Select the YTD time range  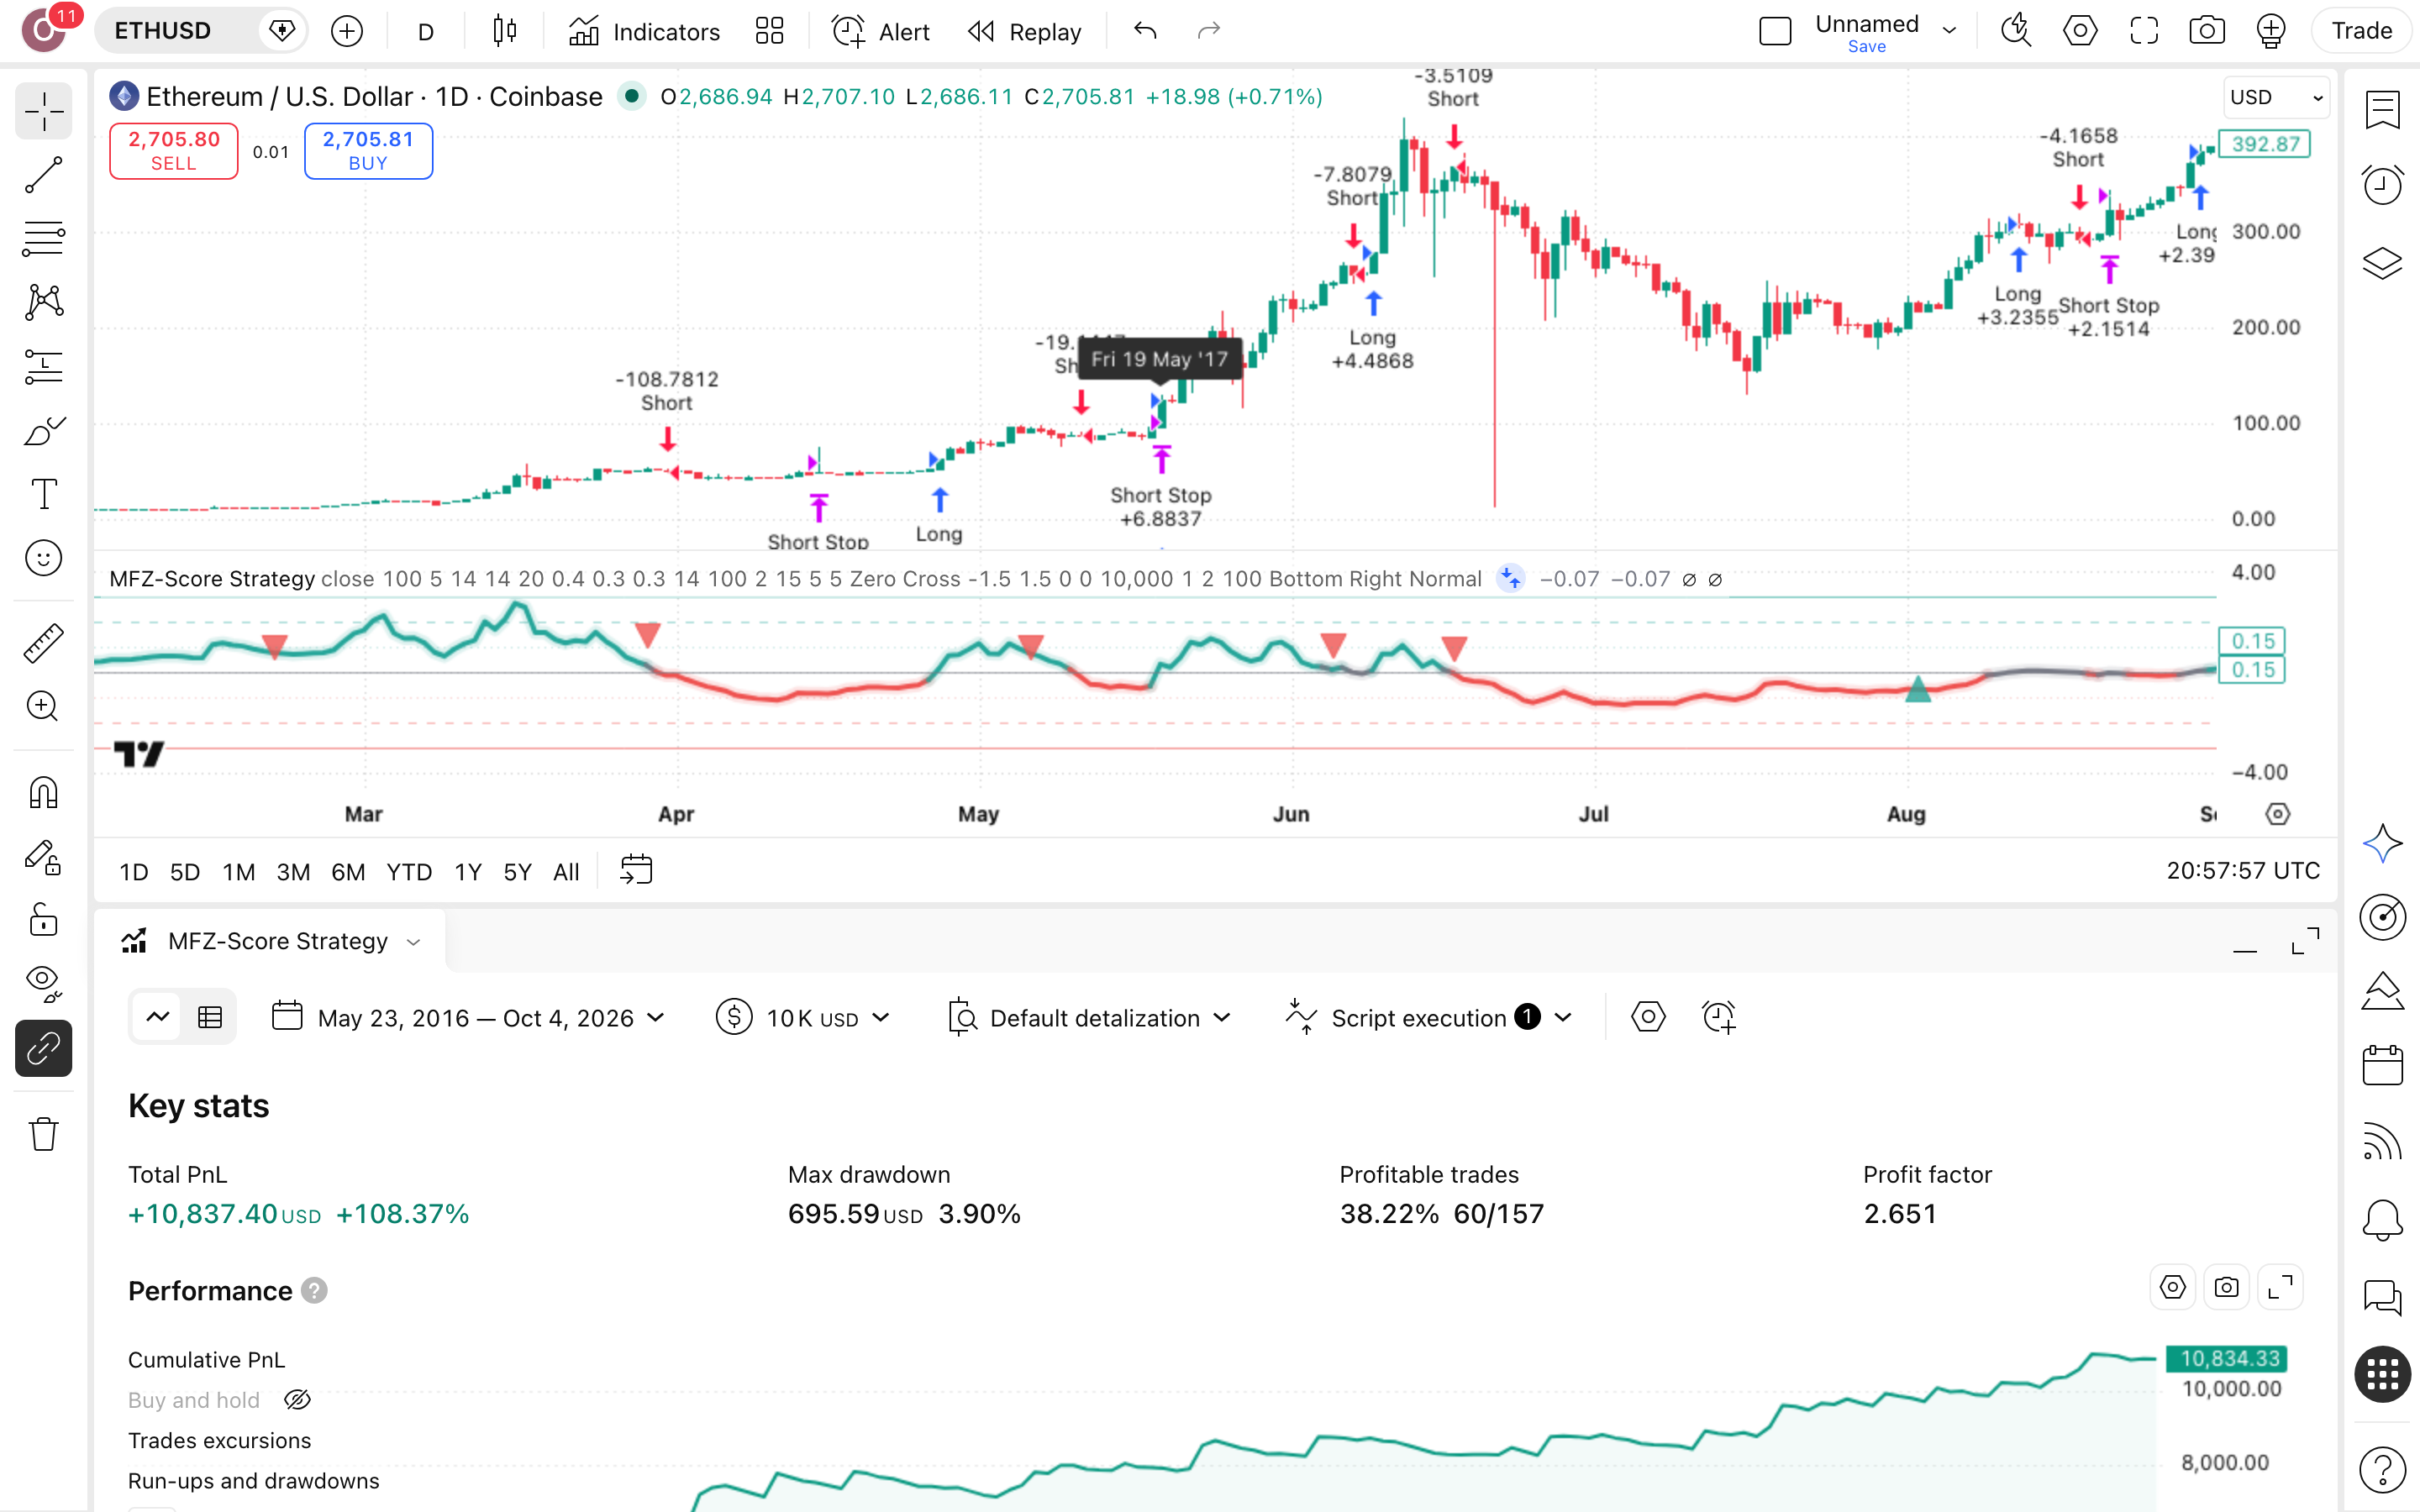(409, 872)
